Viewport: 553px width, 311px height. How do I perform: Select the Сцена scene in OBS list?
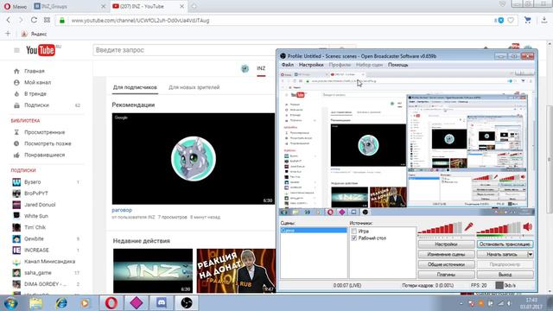pyautogui.click(x=314, y=231)
